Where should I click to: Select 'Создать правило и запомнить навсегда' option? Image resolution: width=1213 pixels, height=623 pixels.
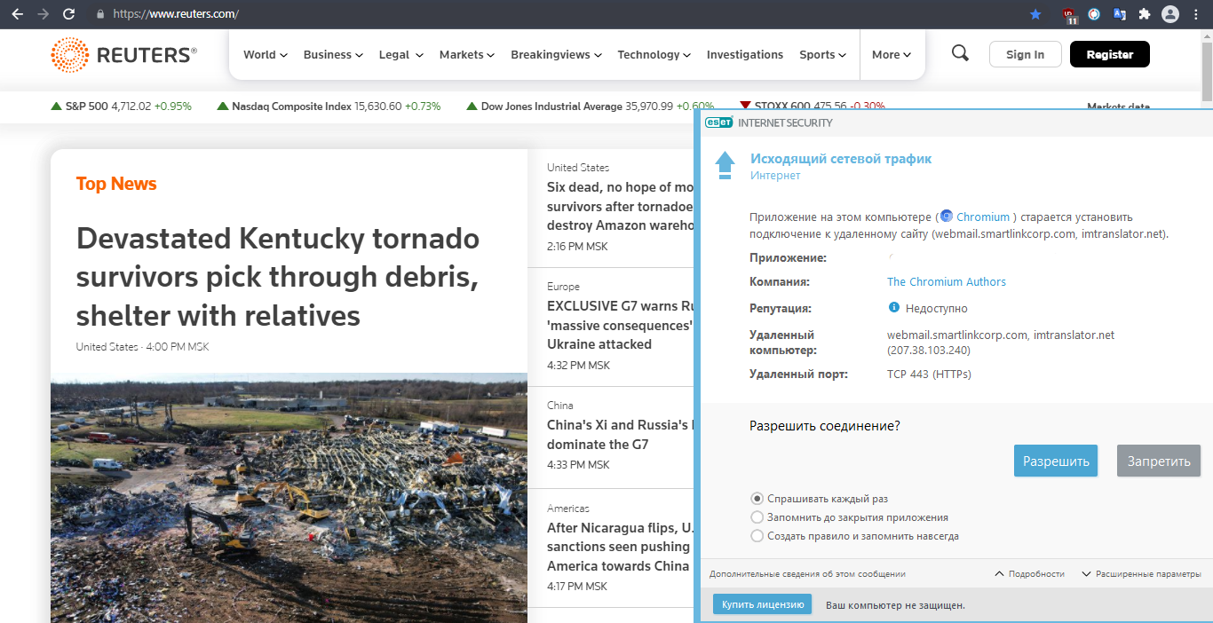(757, 536)
